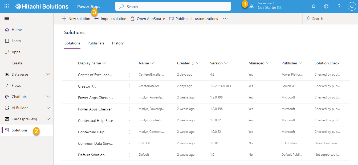Click the top Search box
This screenshot has height=165, width=358.
coord(173,7)
